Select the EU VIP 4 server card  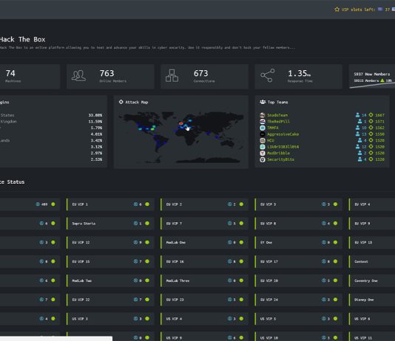point(372,204)
